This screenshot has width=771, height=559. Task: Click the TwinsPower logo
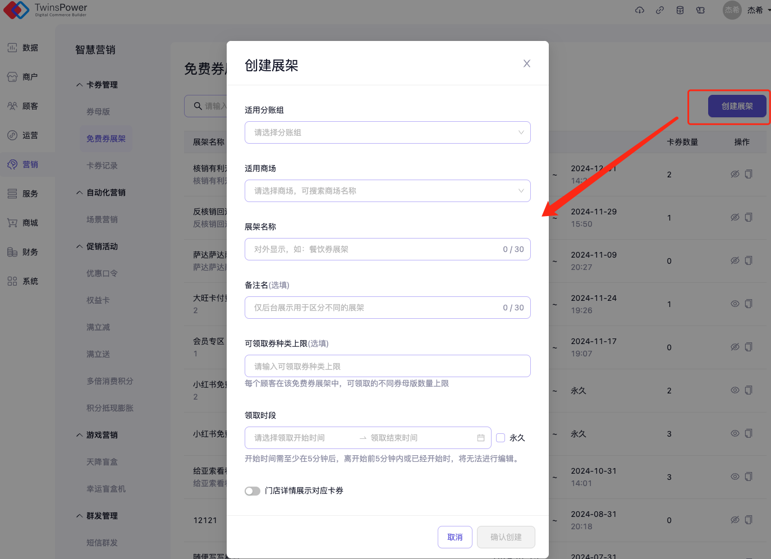point(46,10)
